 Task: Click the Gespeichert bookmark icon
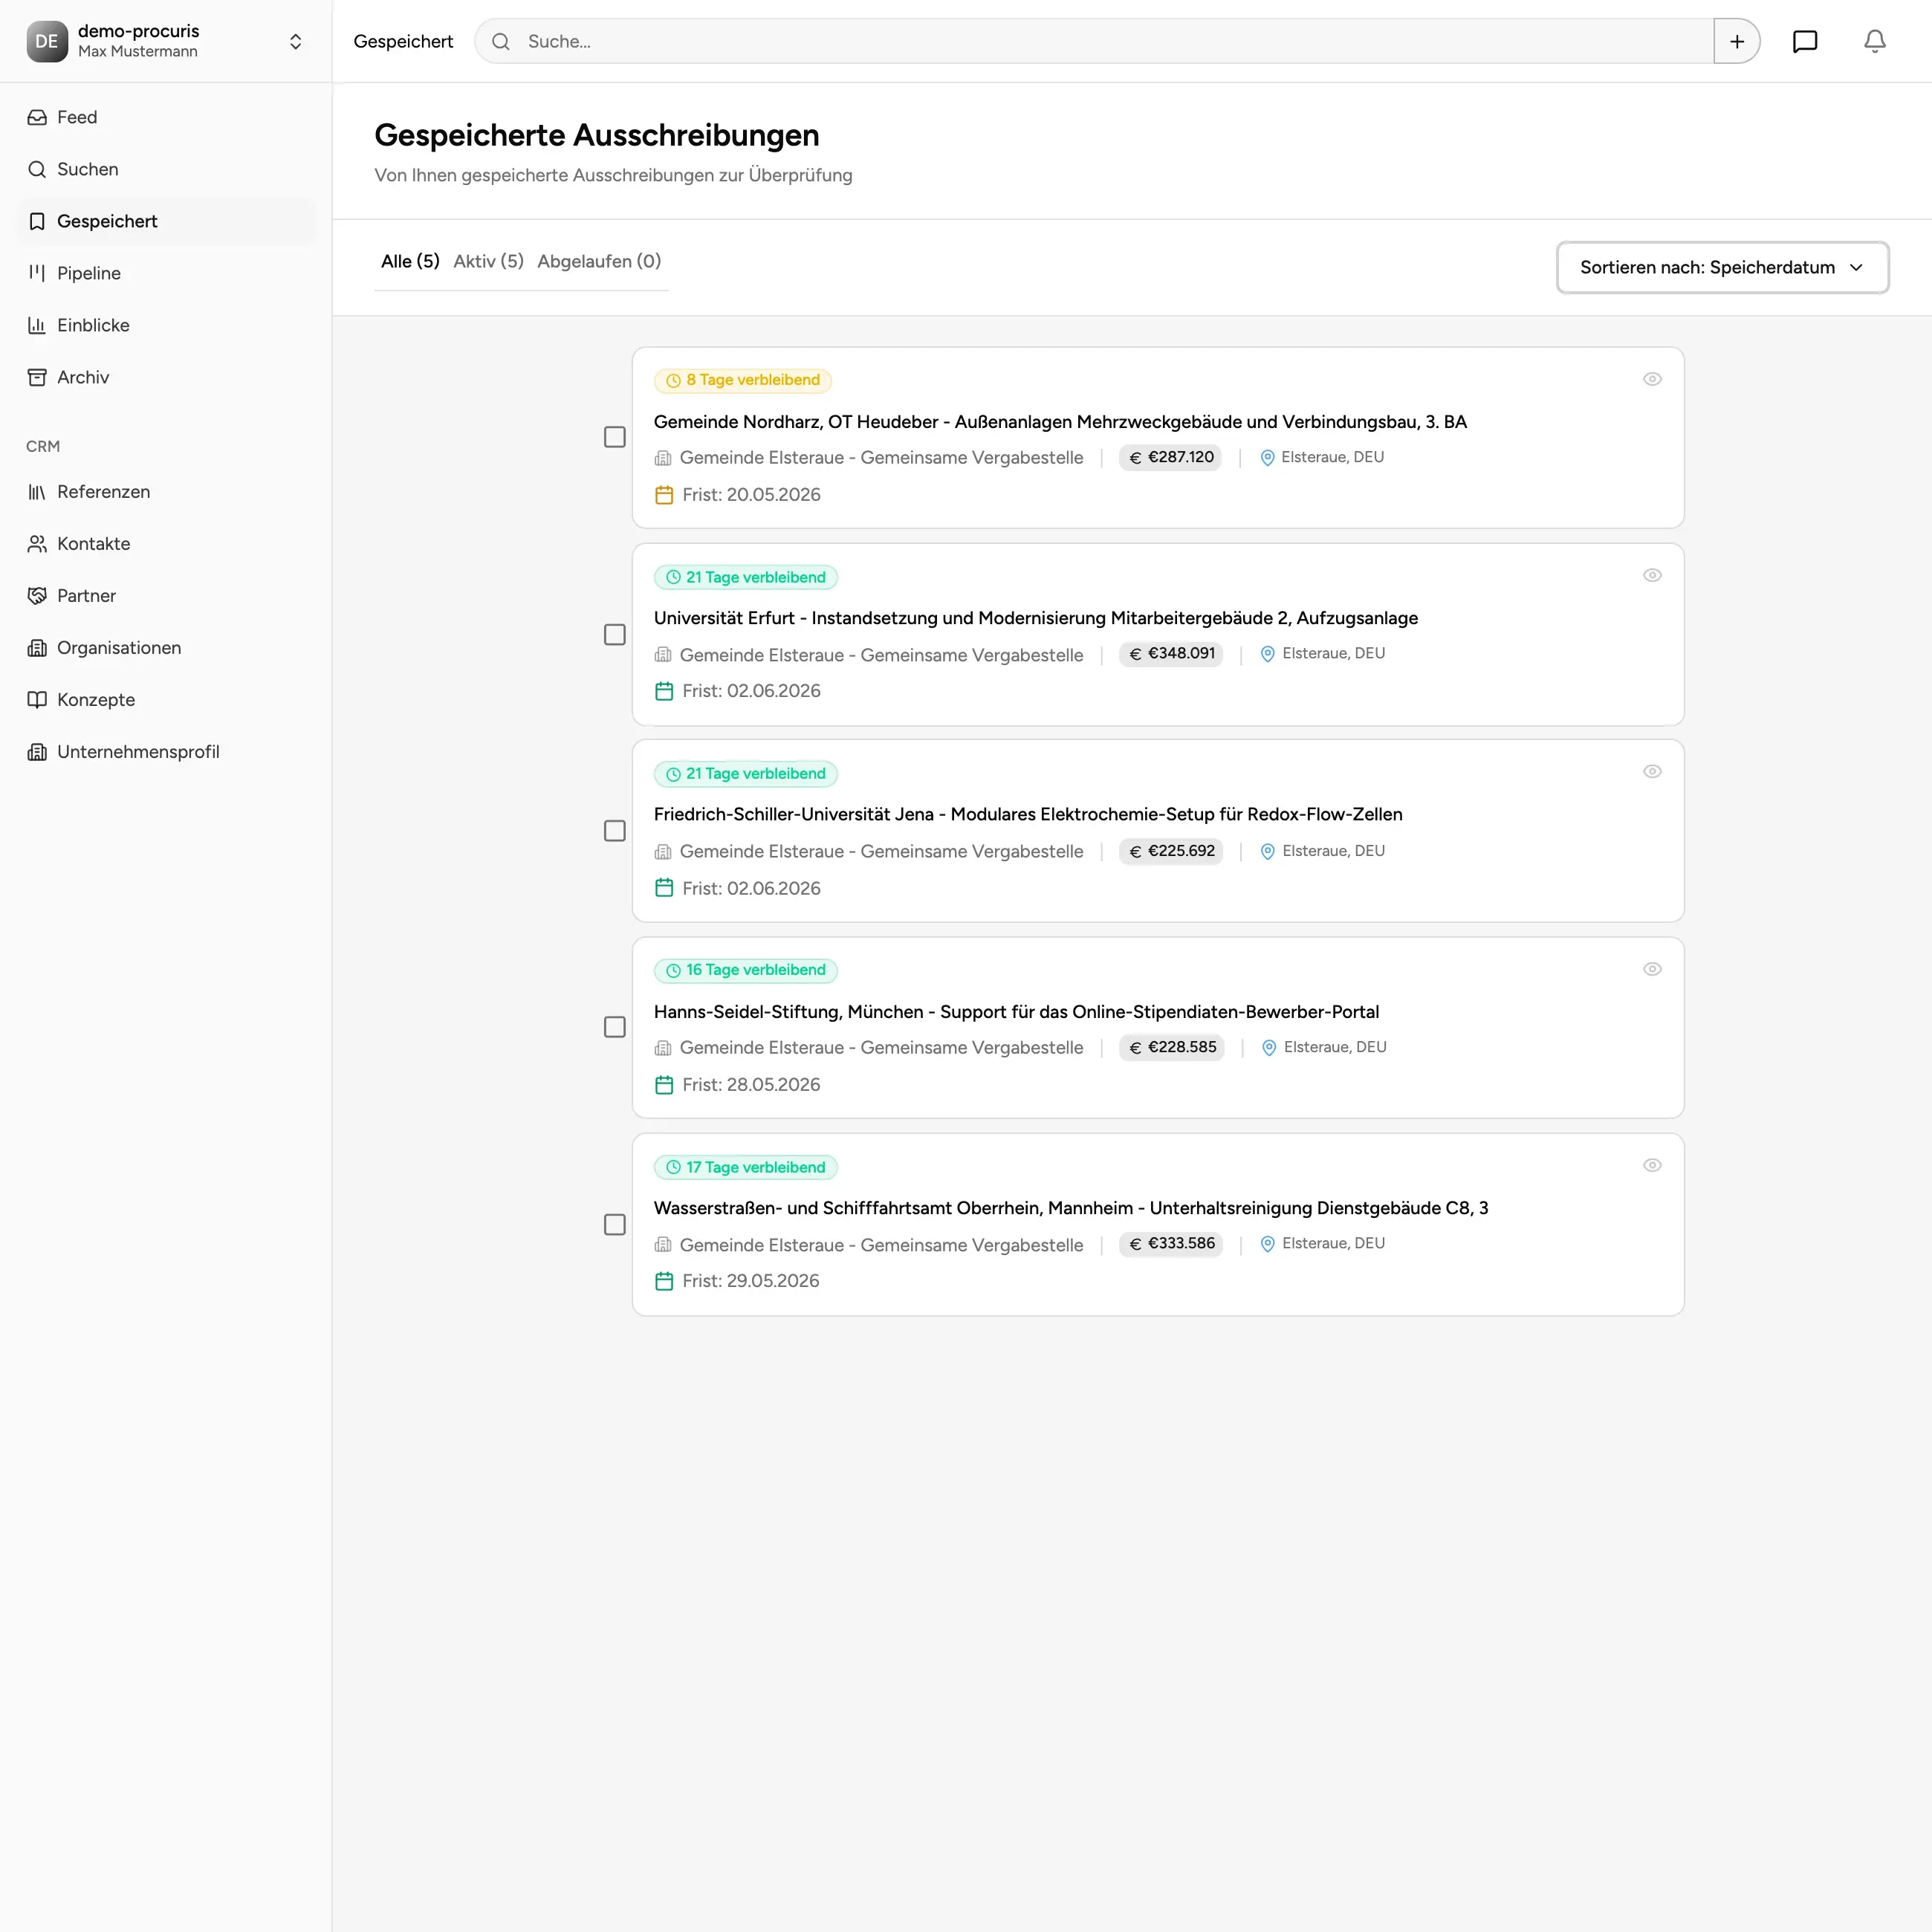coord(37,221)
